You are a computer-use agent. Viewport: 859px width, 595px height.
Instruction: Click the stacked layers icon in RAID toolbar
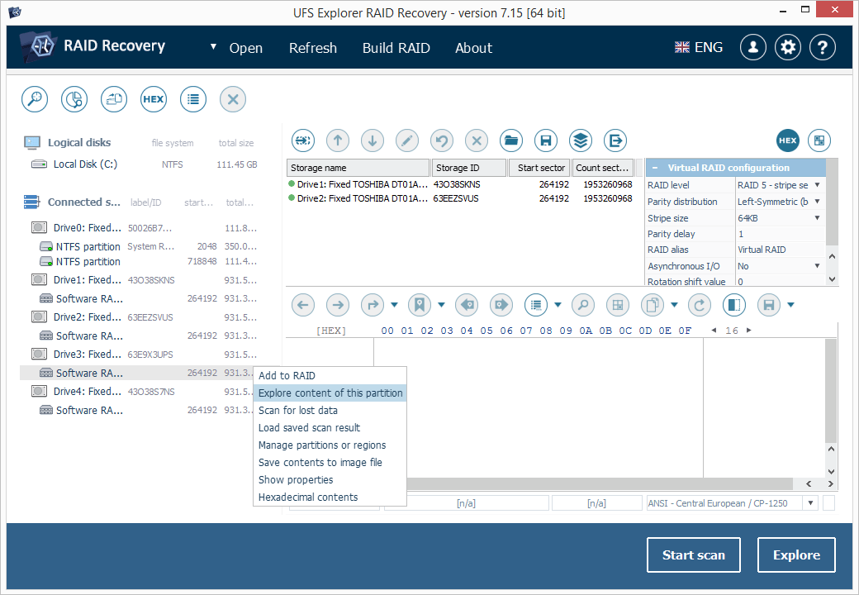coord(581,140)
